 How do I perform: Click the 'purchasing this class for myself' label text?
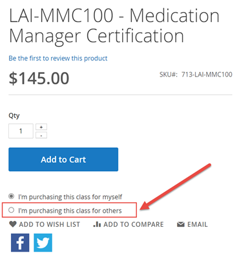click(70, 197)
